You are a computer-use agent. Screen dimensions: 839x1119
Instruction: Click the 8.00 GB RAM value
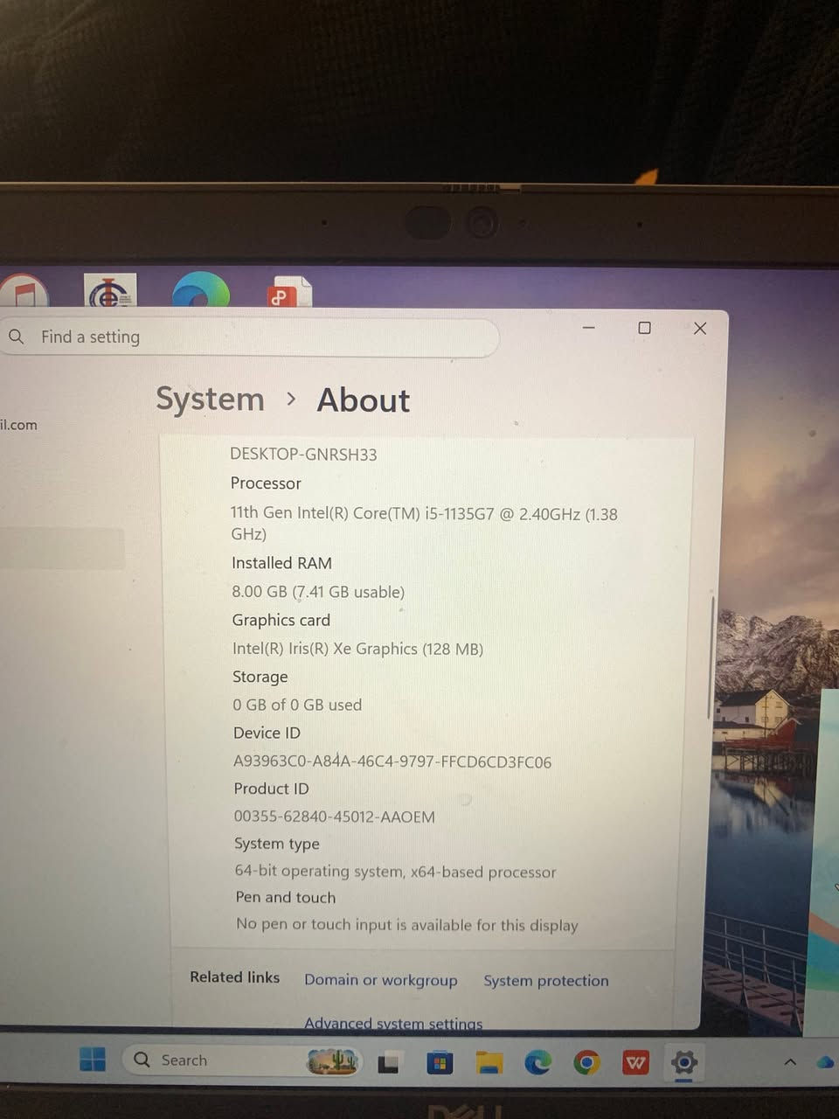click(x=318, y=592)
